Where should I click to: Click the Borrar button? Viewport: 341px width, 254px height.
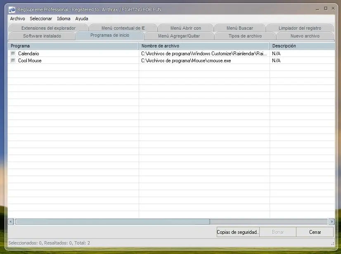click(278, 232)
